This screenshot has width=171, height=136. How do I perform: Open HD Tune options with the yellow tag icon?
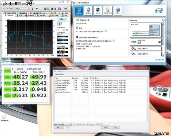pos(56,9)
